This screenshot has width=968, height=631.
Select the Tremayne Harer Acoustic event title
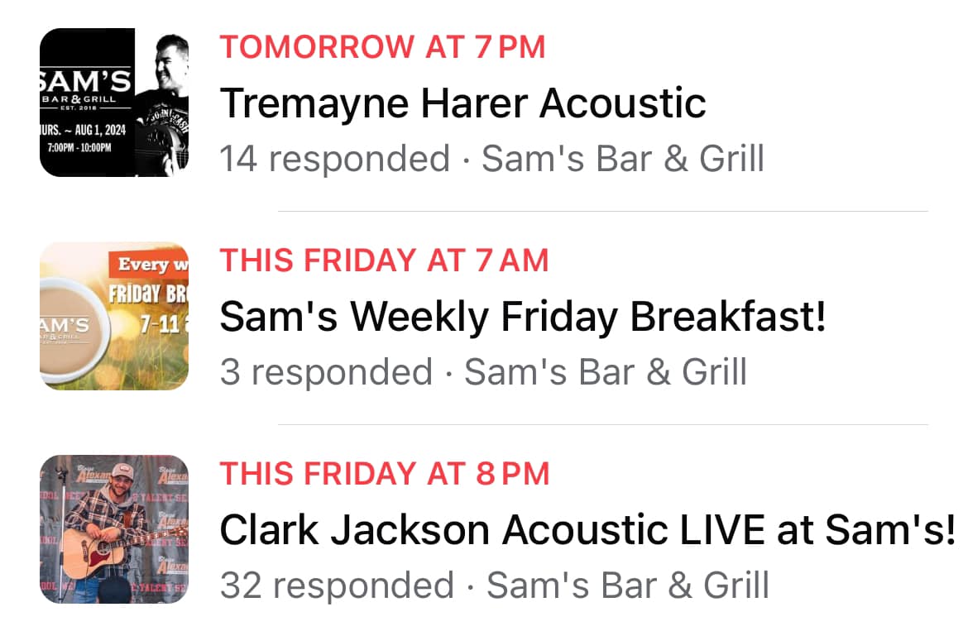click(463, 103)
